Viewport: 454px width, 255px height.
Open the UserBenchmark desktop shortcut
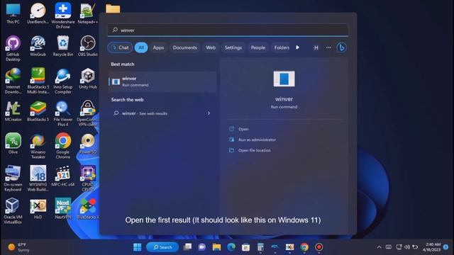click(38, 13)
